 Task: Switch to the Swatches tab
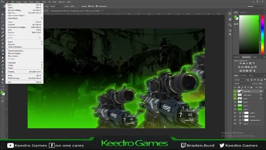click(x=243, y=12)
